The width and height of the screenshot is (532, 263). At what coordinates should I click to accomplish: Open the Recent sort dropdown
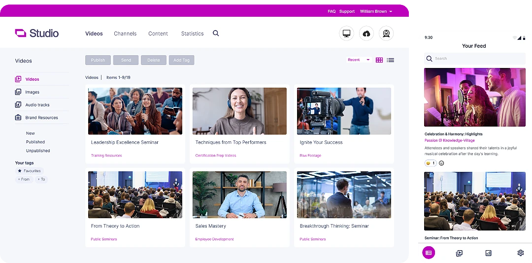(359, 60)
